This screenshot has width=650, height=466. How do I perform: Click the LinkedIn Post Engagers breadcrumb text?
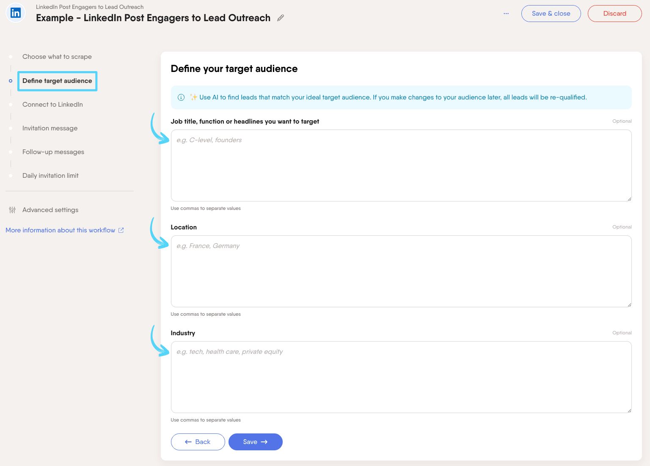(x=90, y=7)
